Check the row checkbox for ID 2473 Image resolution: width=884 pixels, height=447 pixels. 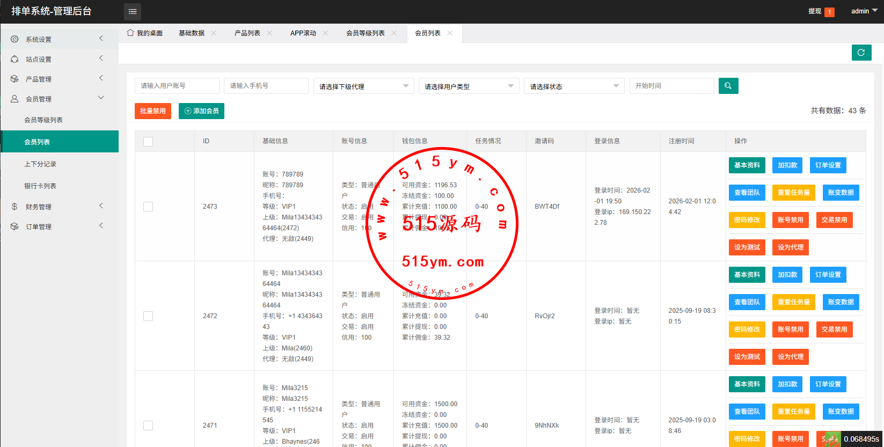(148, 207)
